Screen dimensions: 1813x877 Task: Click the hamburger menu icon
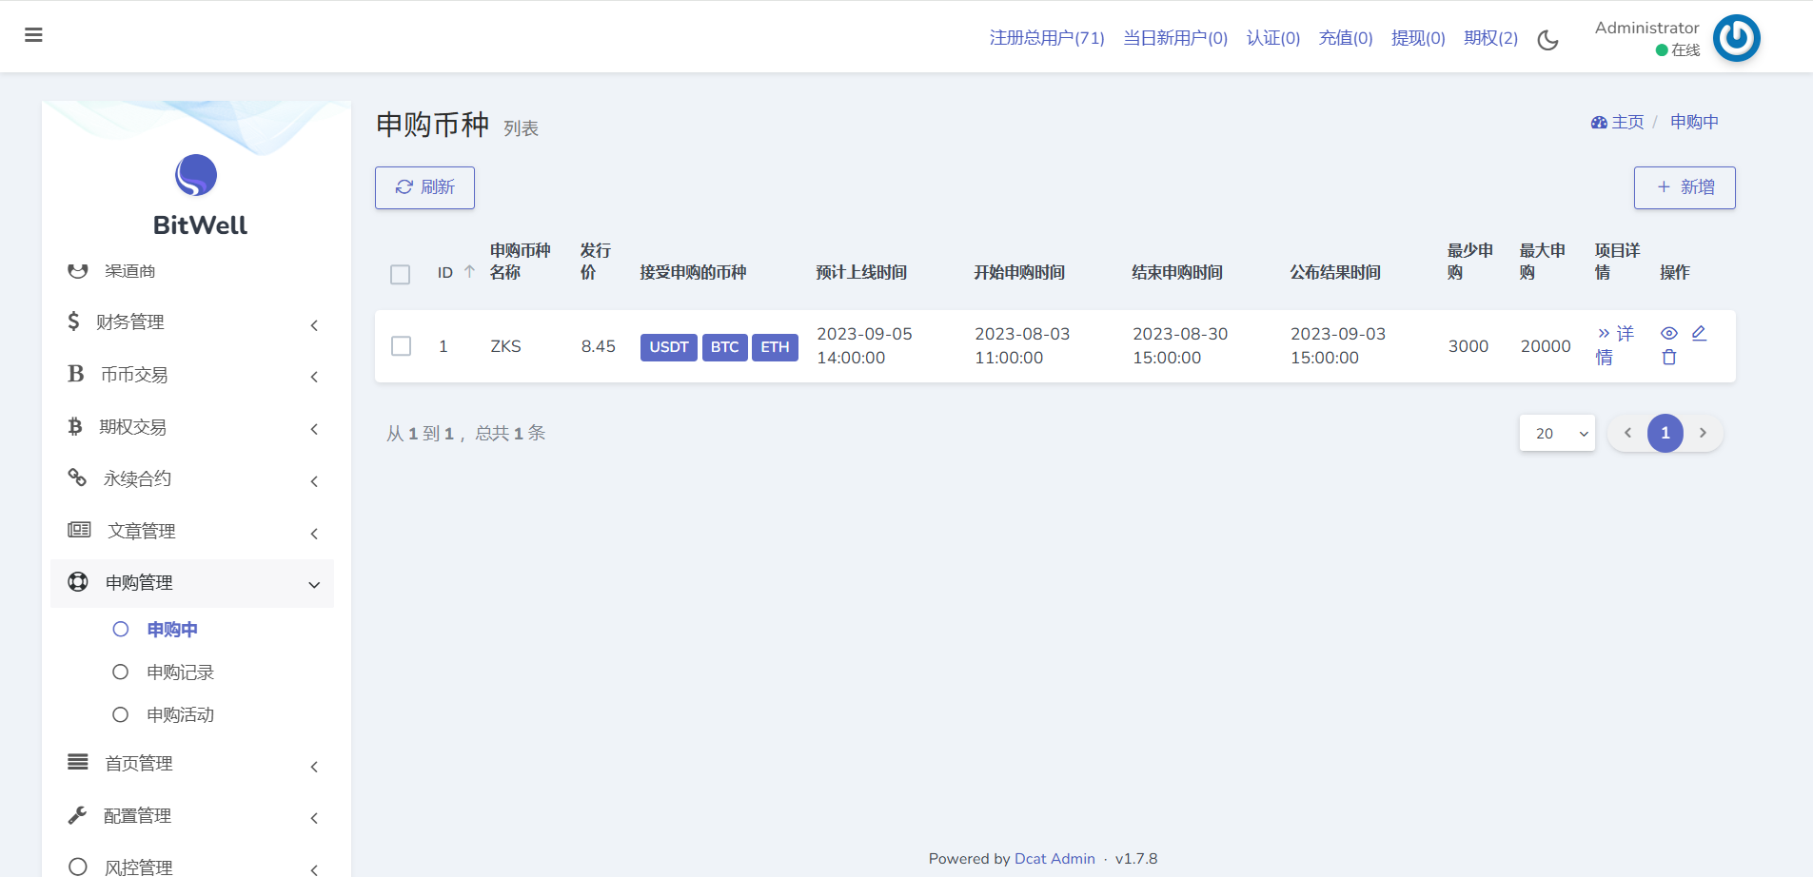[33, 35]
